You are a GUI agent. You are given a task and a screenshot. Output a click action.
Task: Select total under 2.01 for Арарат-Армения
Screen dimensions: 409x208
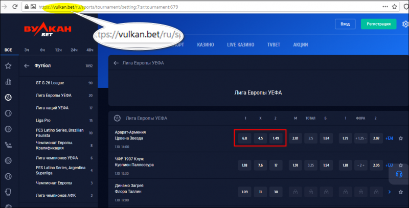coord(296,138)
